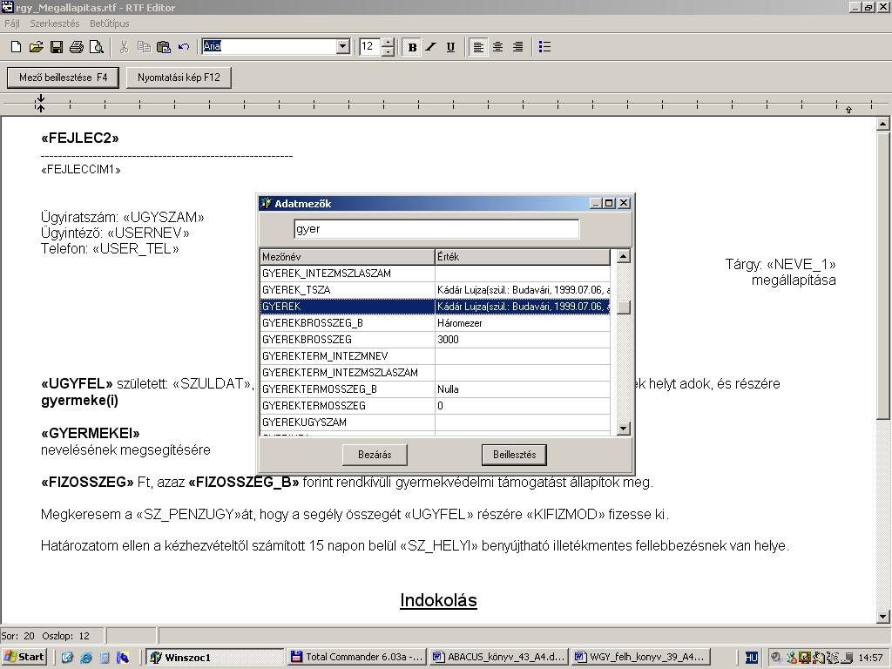Click the value cell showing Nulla

pyautogui.click(x=523, y=389)
